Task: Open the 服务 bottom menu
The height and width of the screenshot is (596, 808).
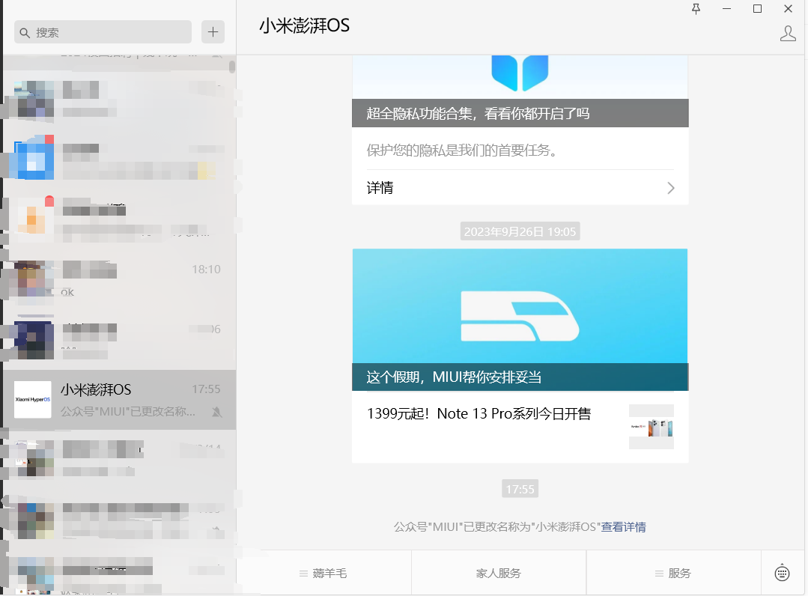Action: tap(673, 574)
